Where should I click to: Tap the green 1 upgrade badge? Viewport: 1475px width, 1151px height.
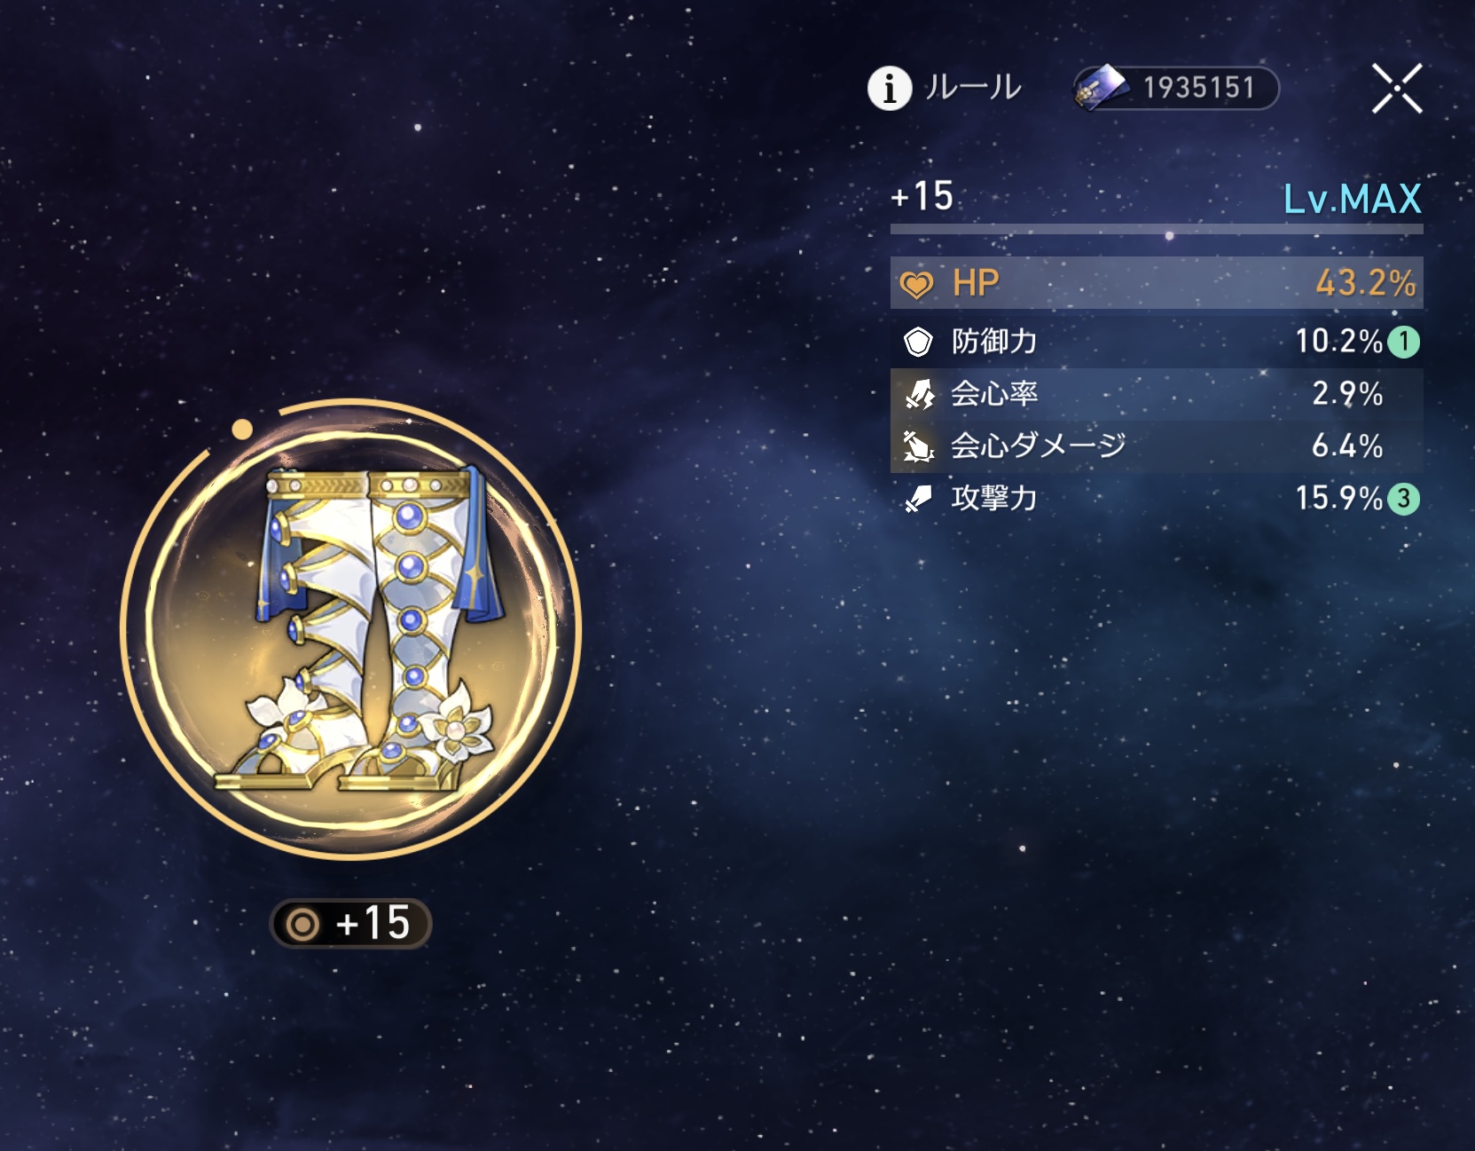point(1403,342)
